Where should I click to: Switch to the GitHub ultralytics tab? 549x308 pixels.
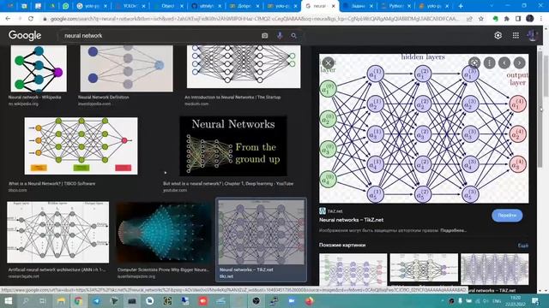[207, 6]
